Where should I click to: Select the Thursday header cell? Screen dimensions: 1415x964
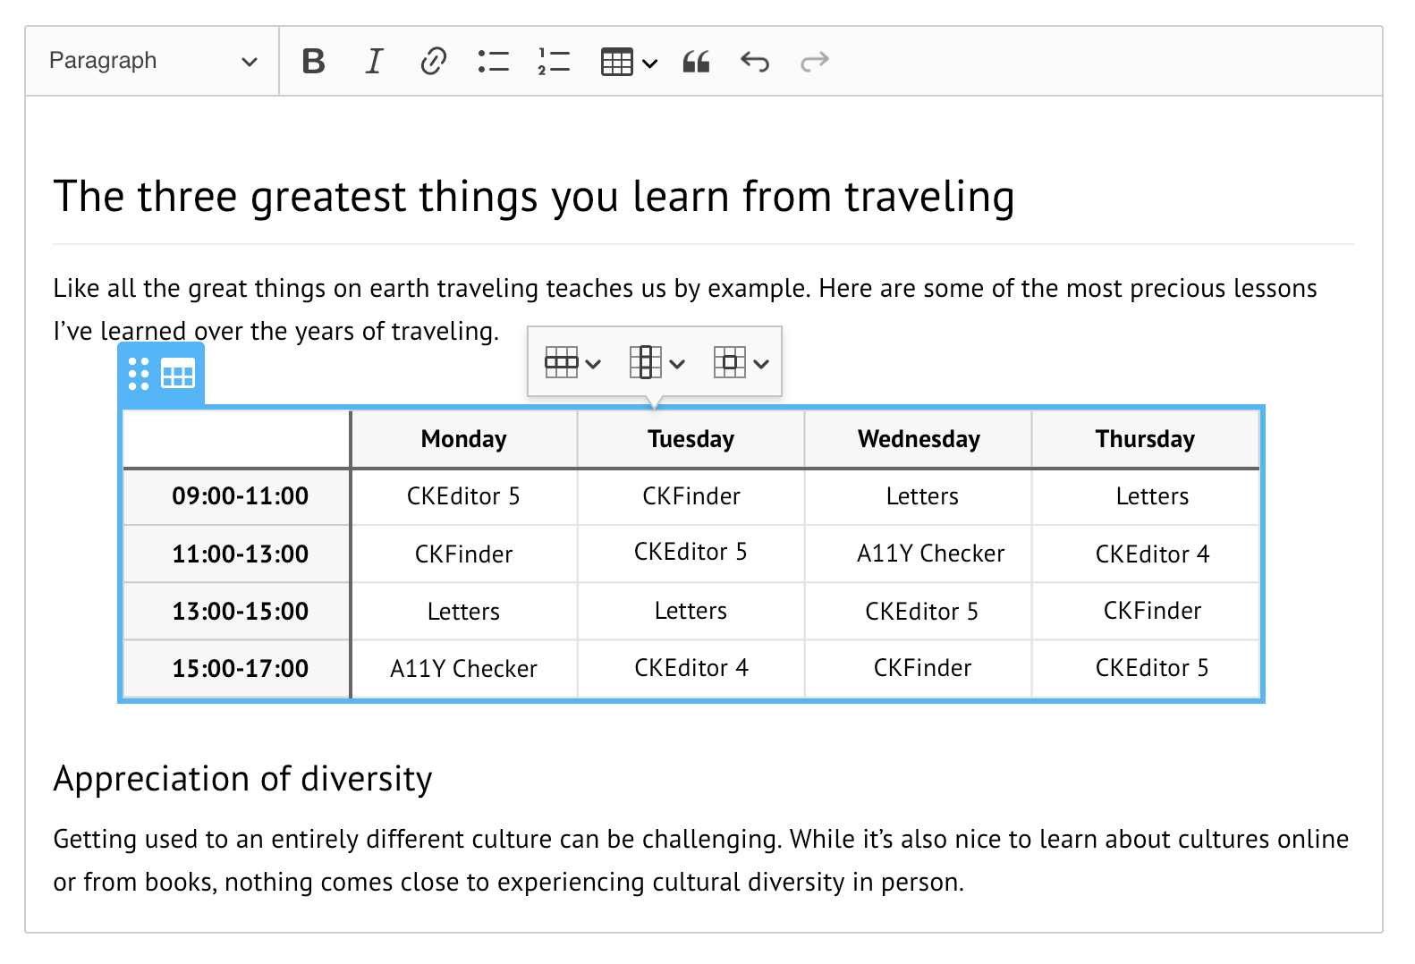[x=1146, y=439]
